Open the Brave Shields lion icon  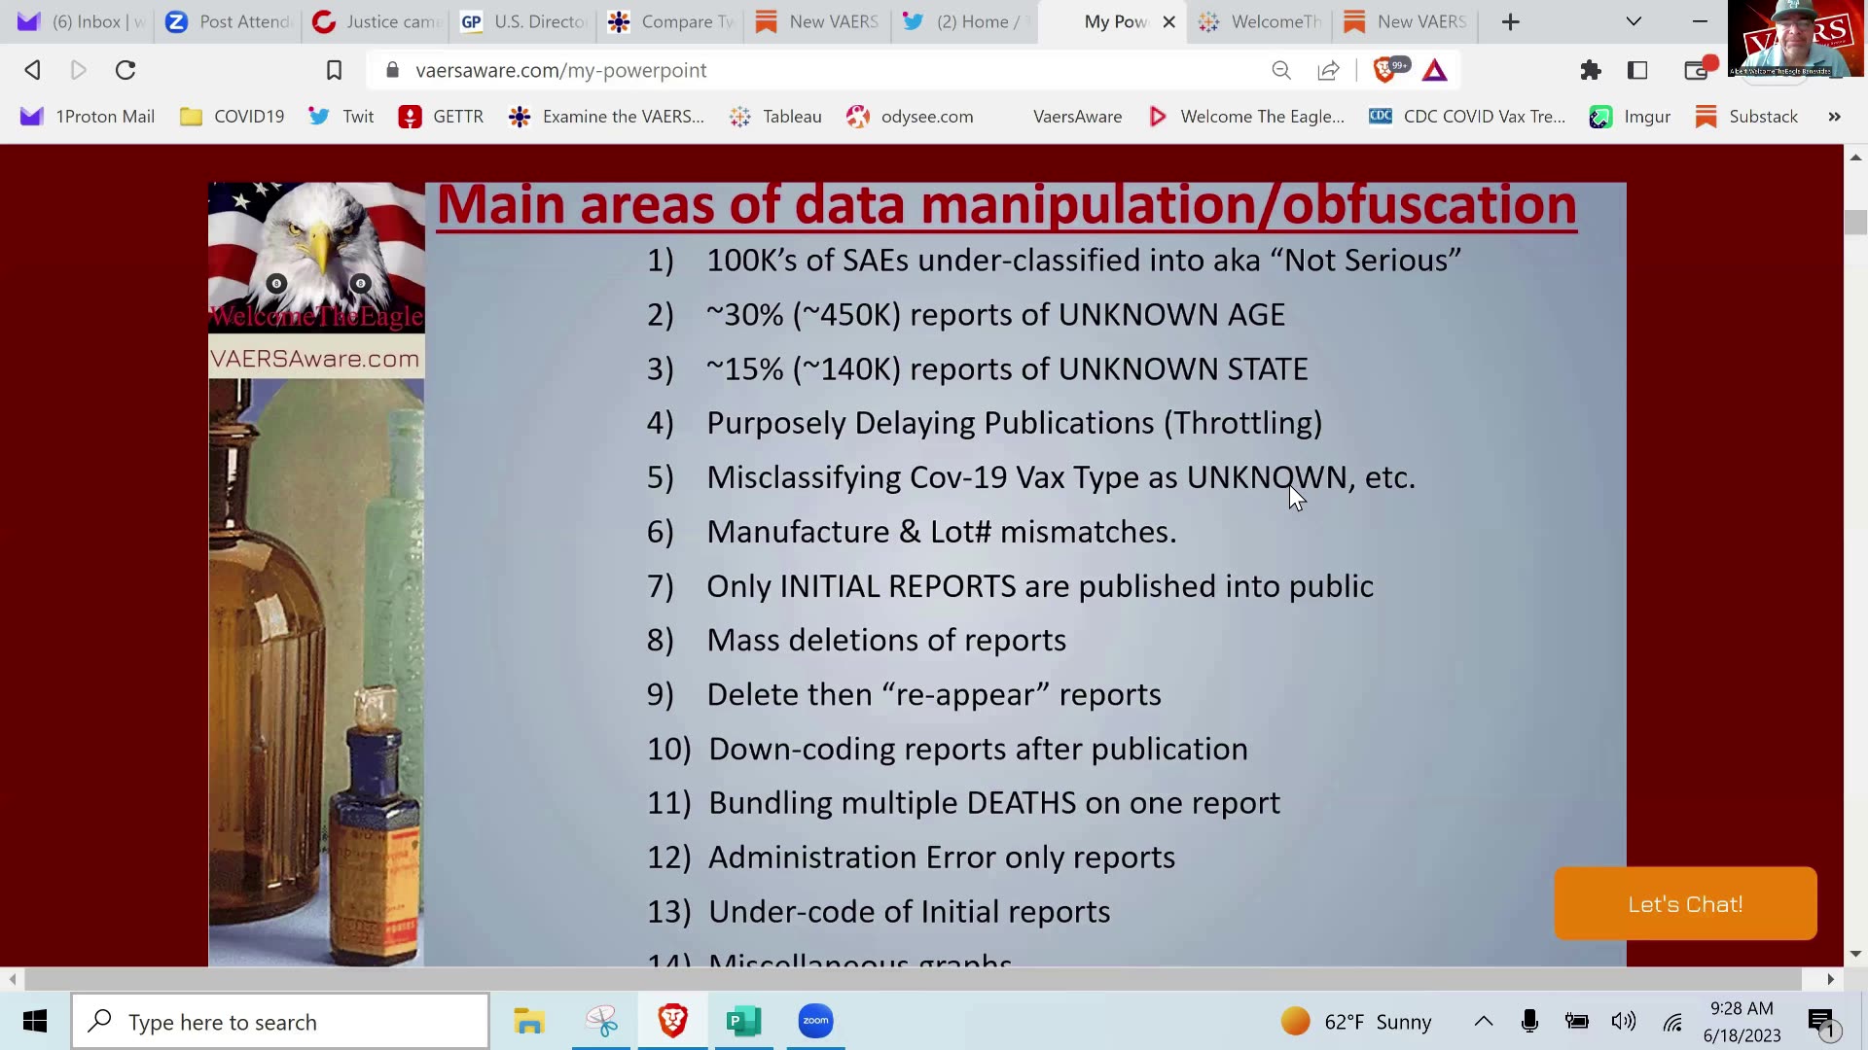tap(1383, 70)
